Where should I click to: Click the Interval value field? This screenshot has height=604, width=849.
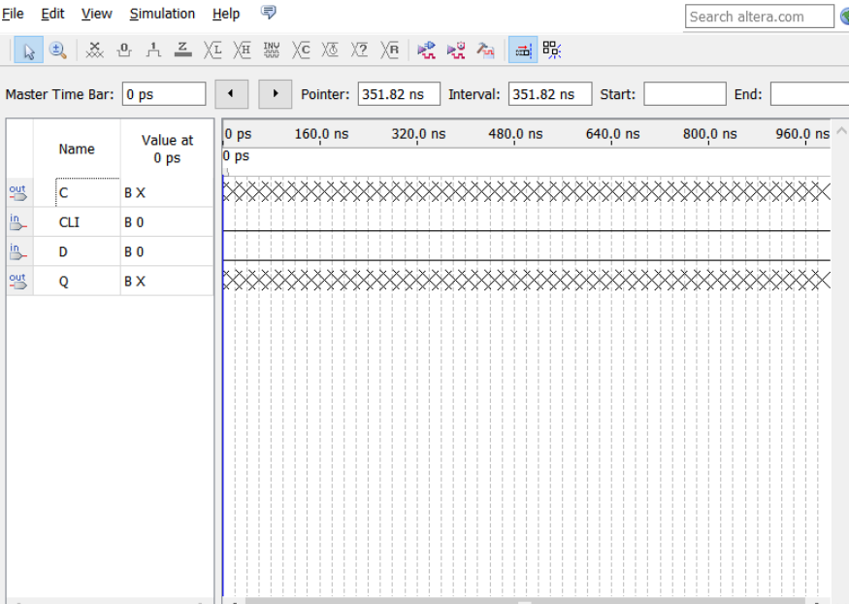tap(550, 94)
